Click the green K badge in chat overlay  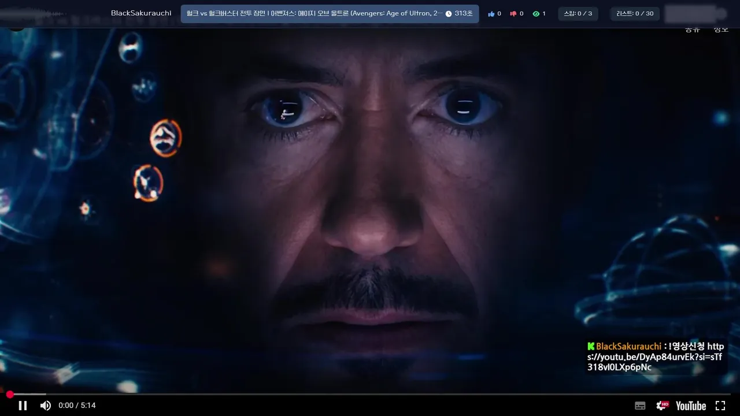click(x=591, y=346)
